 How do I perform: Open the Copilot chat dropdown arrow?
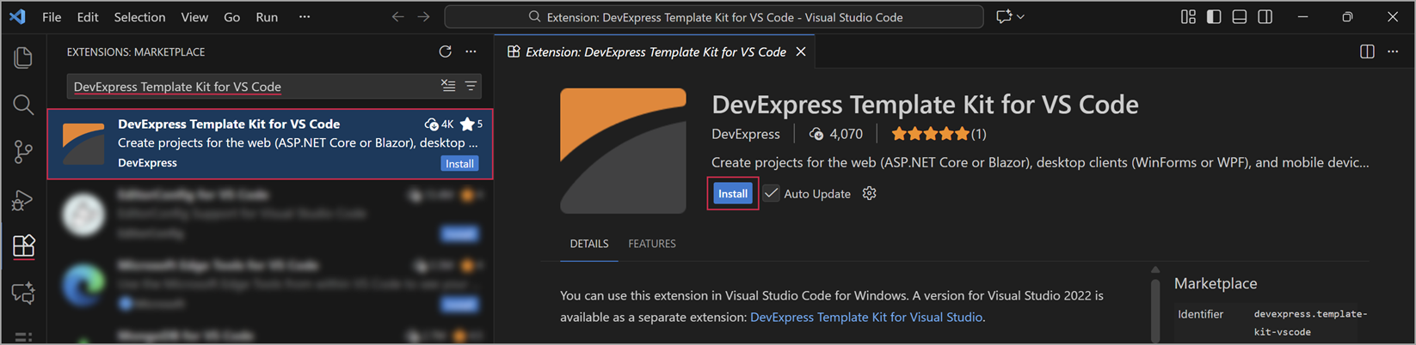[1020, 16]
